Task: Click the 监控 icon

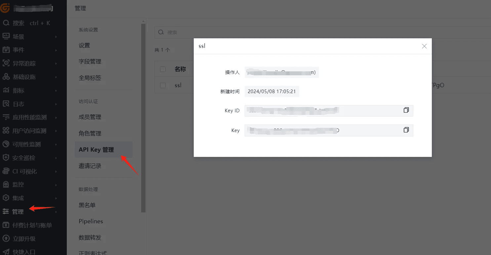Action: [x=6, y=185]
